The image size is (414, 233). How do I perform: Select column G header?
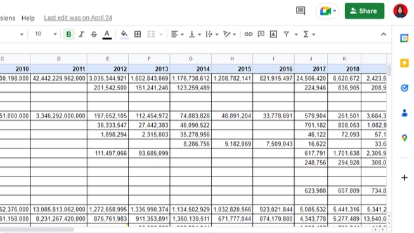[191, 58]
